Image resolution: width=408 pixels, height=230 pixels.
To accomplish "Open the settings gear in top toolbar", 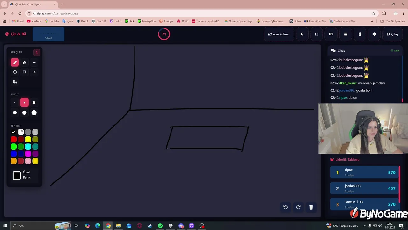I will point(374,34).
